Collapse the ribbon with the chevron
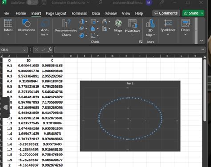211x167 pixels. 201,40
